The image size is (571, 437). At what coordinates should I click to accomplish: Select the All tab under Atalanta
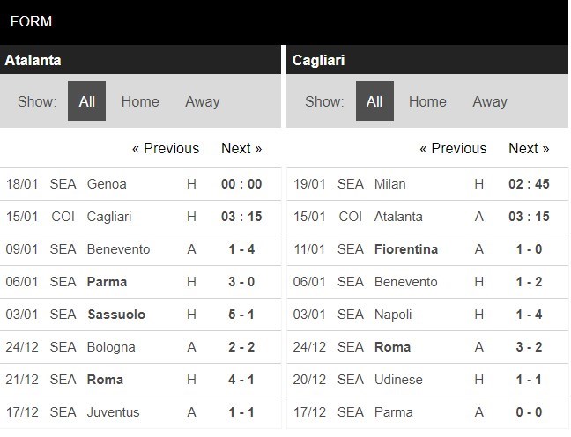pyautogui.click(x=86, y=101)
